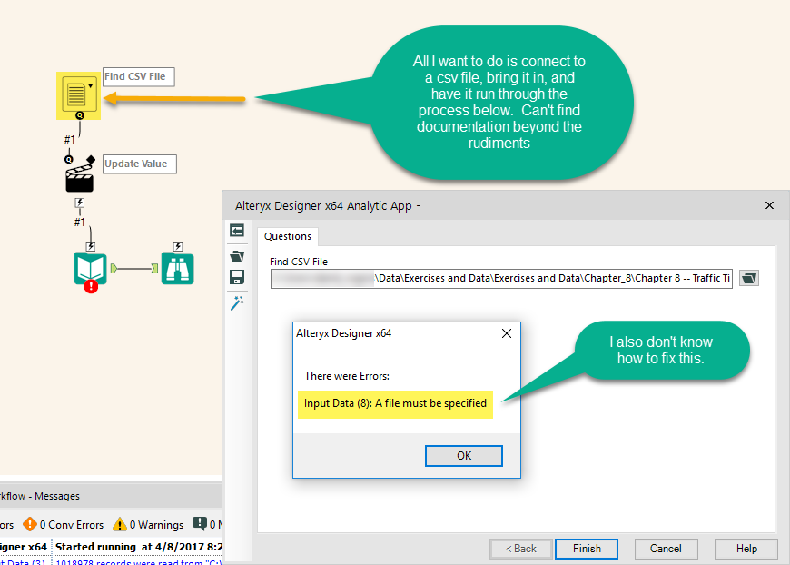The image size is (790, 565).
Task: Click the Finish button
Action: (x=586, y=549)
